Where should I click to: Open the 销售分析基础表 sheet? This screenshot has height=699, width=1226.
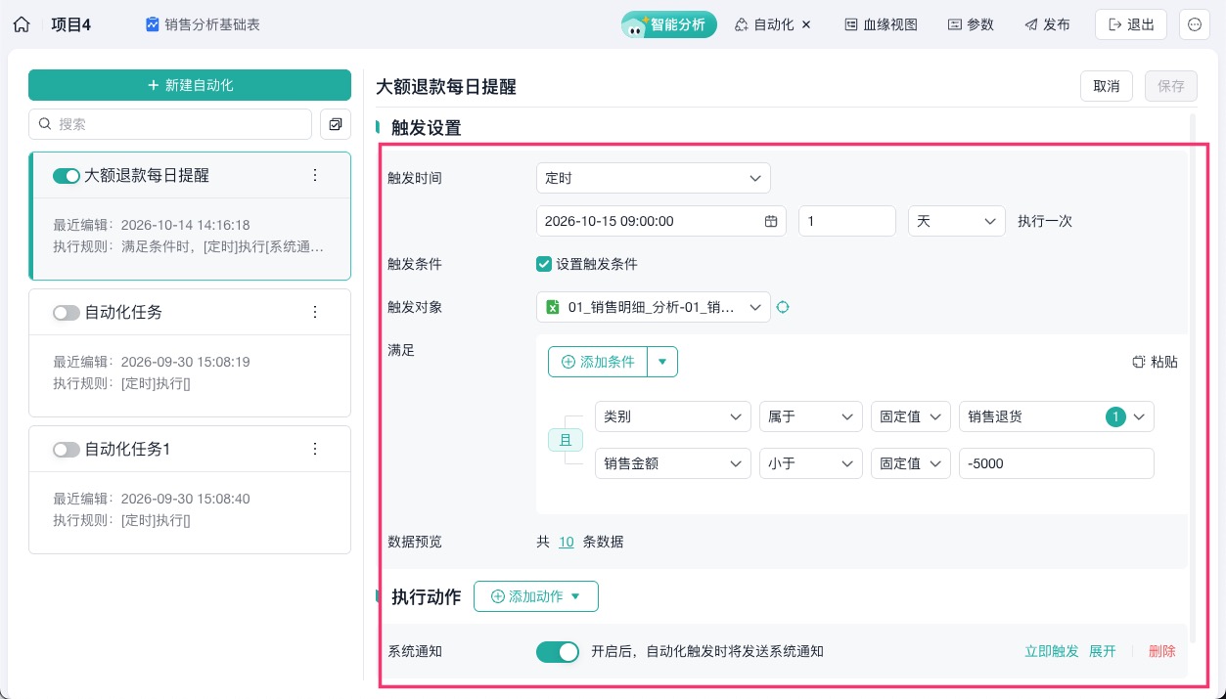(x=203, y=25)
